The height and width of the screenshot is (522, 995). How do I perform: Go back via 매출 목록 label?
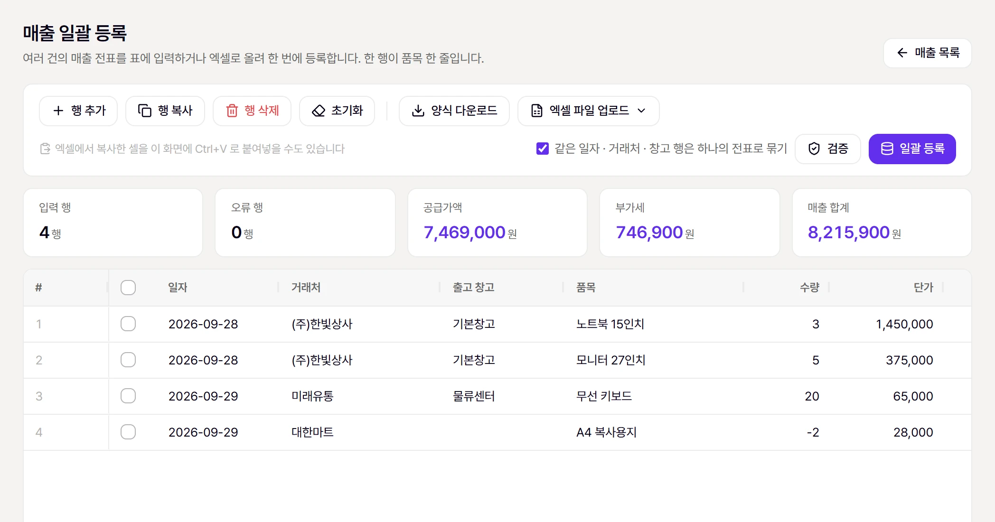pyautogui.click(x=938, y=53)
